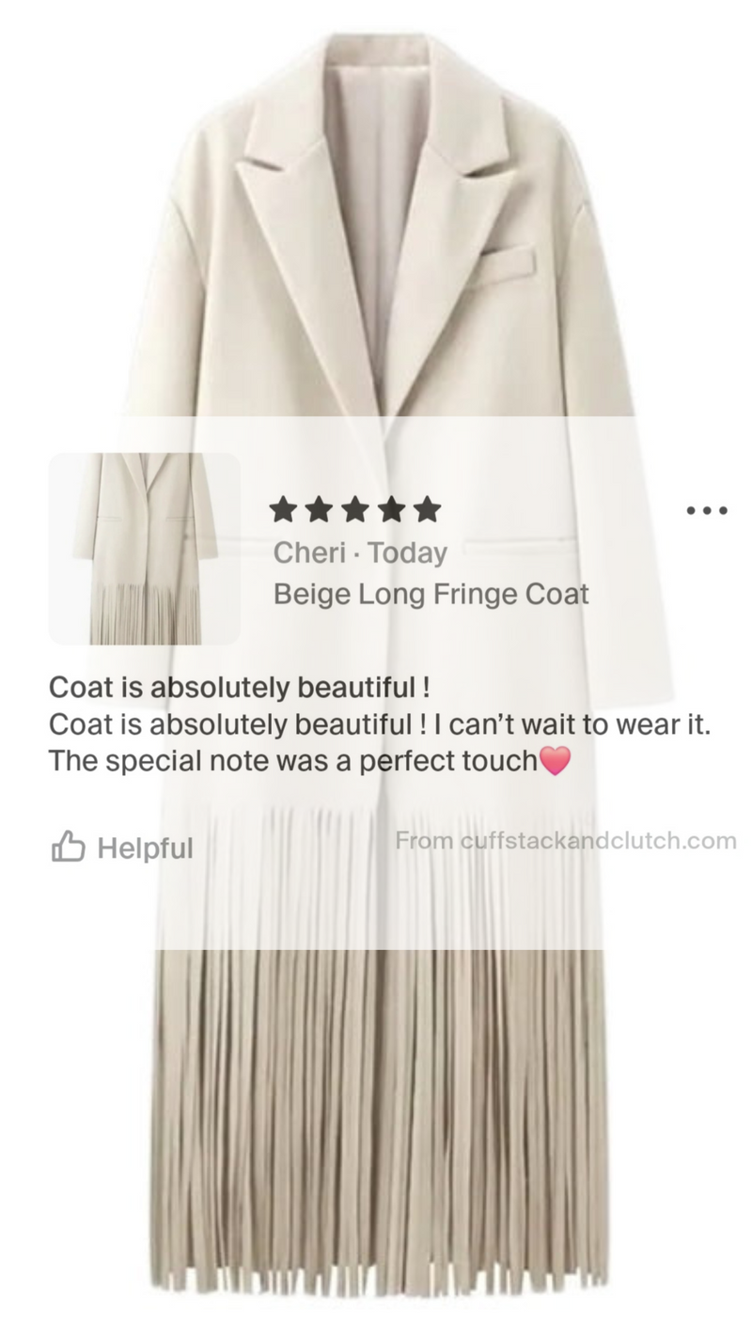Click the 'Today' review date

pyautogui.click(x=407, y=553)
